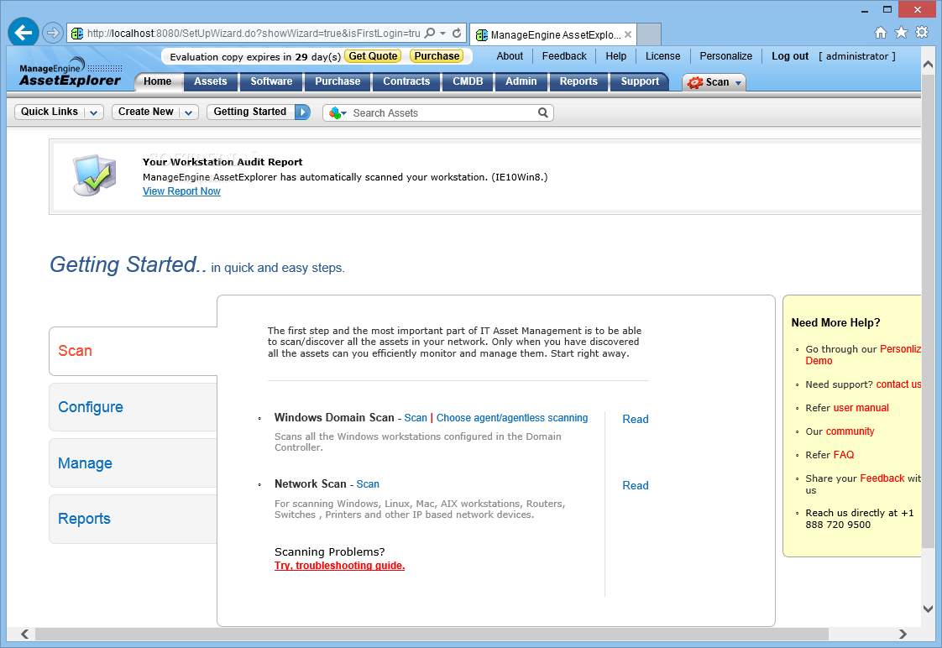Click Read beside Windows Domain Scan
Screen dimensions: 942x648
coord(635,419)
